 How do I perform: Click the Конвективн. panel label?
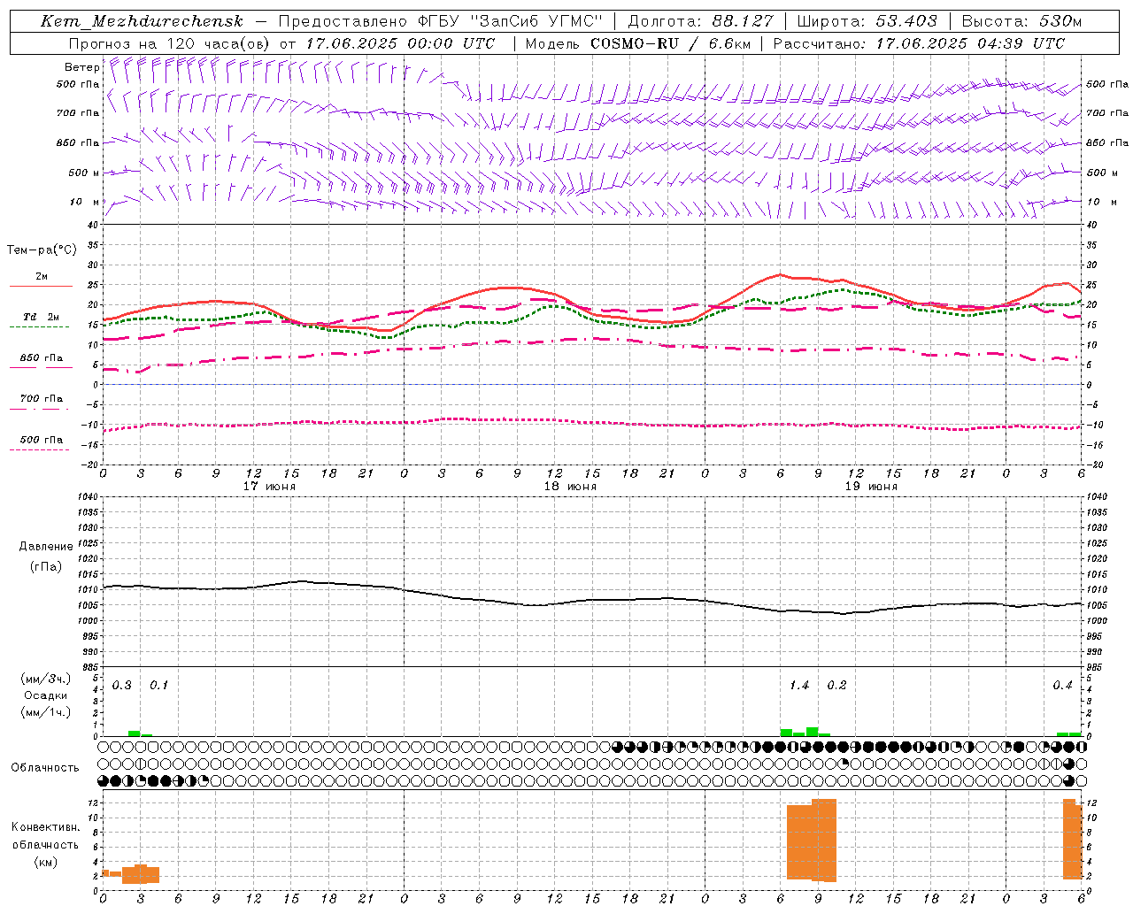(x=45, y=827)
